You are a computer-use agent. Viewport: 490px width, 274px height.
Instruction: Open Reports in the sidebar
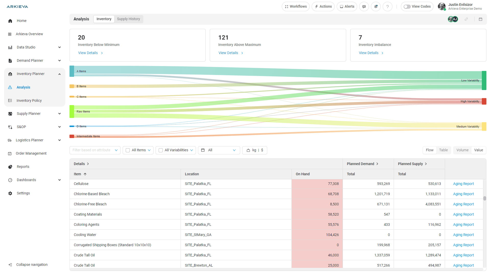23,167
